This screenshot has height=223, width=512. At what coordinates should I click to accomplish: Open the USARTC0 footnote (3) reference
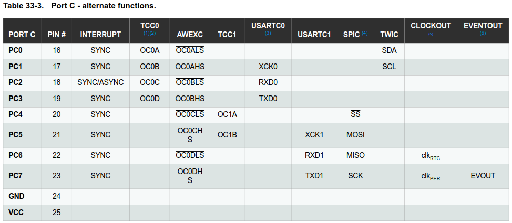click(x=268, y=33)
